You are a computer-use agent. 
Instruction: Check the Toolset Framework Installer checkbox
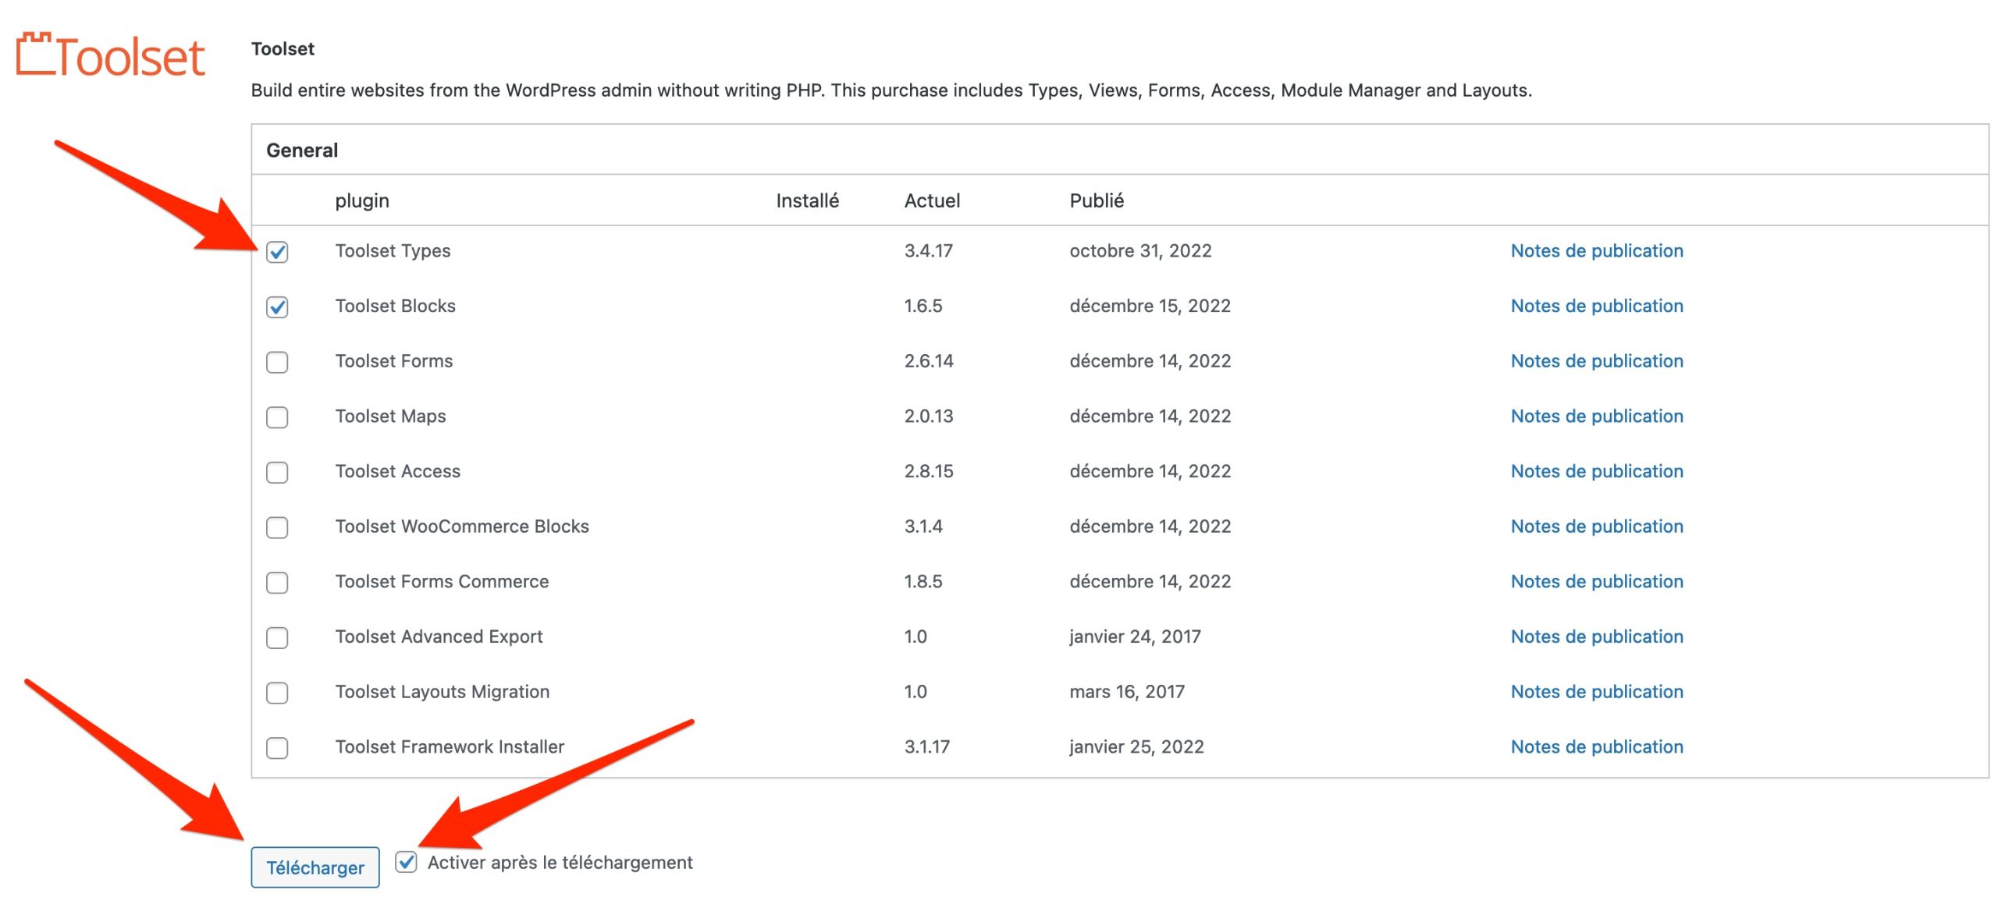point(277,748)
